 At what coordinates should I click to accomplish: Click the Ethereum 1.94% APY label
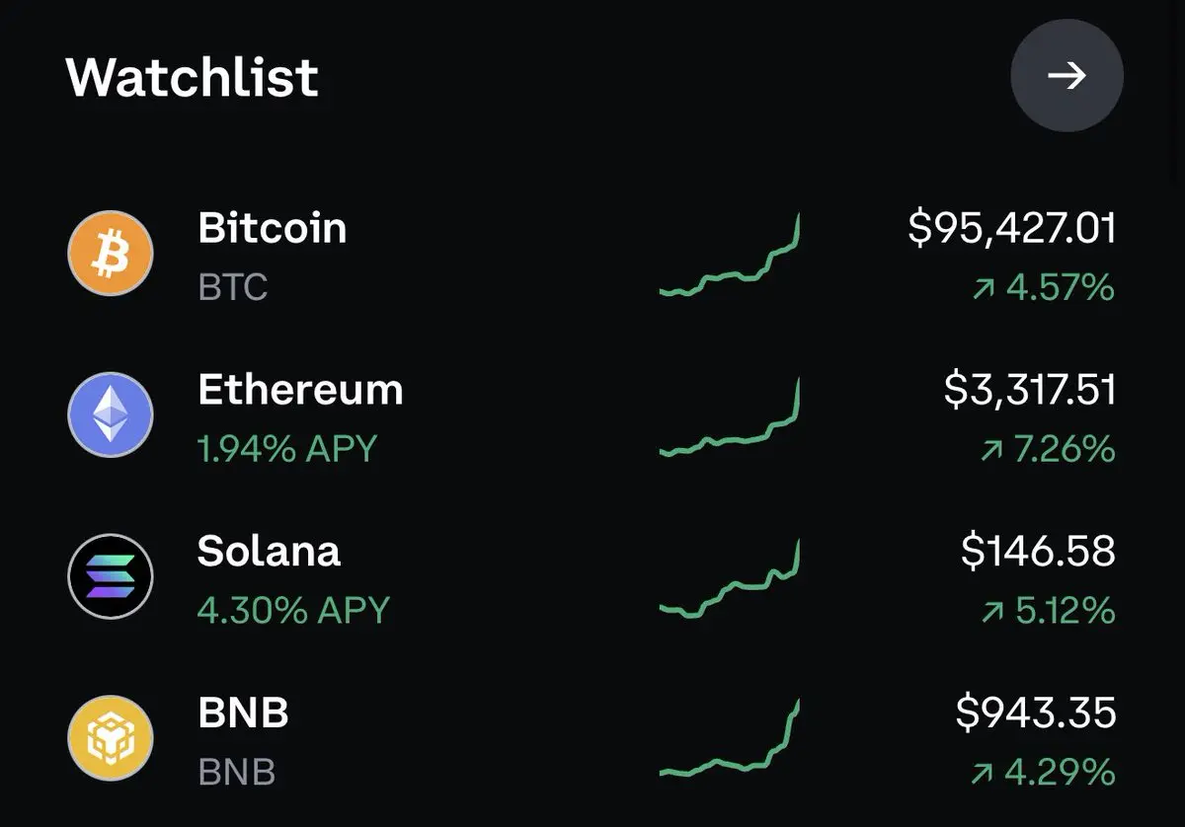(287, 449)
